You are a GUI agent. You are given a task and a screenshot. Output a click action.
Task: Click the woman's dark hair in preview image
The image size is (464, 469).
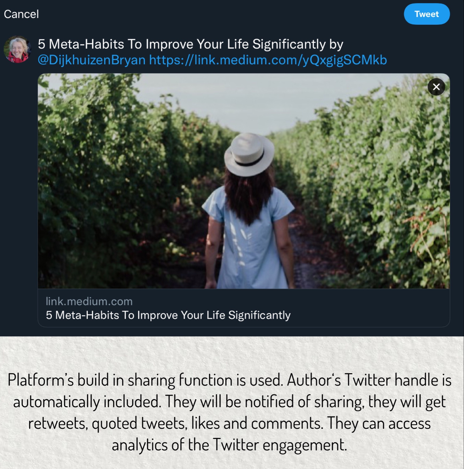pos(248,197)
